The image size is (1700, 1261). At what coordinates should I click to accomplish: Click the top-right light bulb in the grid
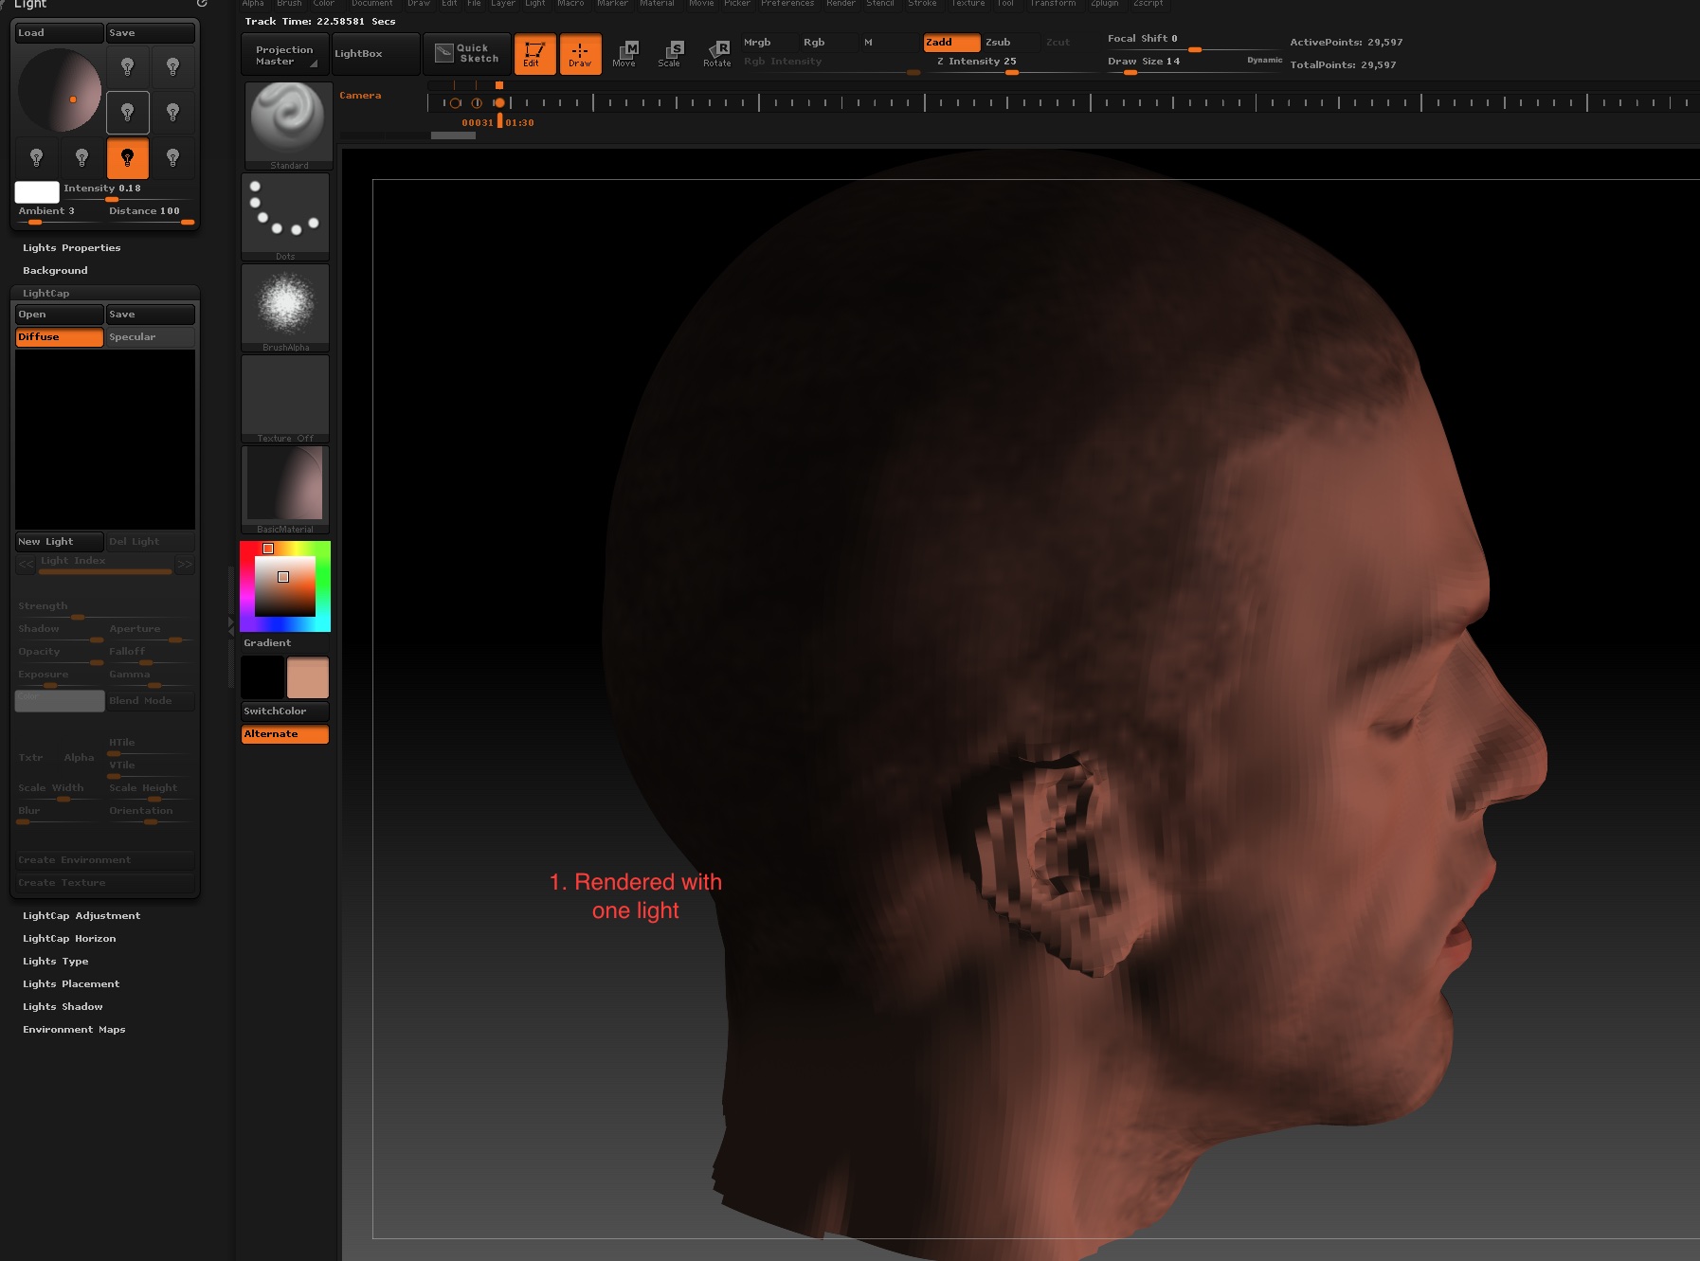click(x=173, y=67)
